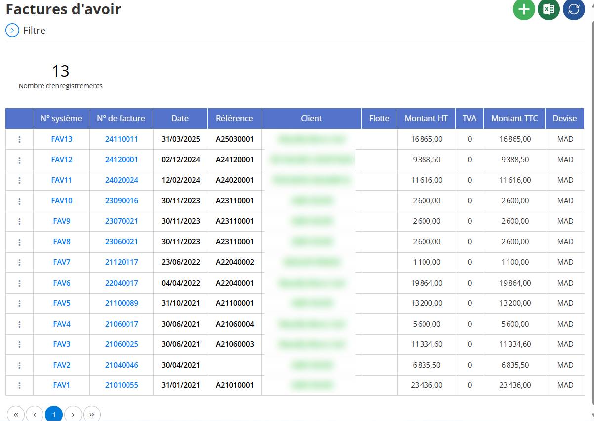The height and width of the screenshot is (421, 594).
Task: Sort by the Montant TTC column header
Action: [x=514, y=118]
